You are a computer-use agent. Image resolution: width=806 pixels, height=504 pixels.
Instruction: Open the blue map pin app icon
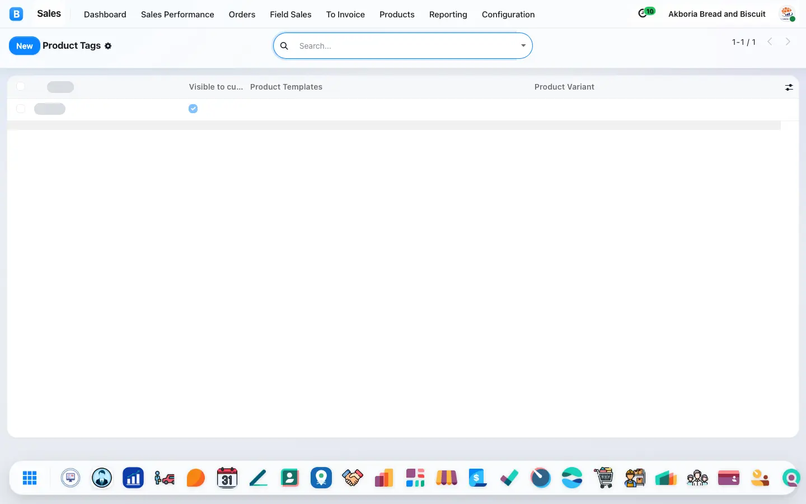tap(321, 478)
